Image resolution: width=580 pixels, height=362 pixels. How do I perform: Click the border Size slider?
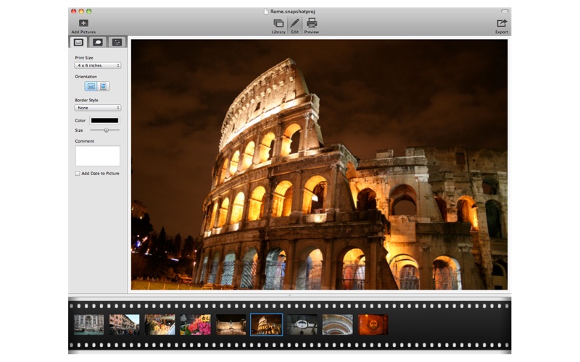(x=105, y=130)
